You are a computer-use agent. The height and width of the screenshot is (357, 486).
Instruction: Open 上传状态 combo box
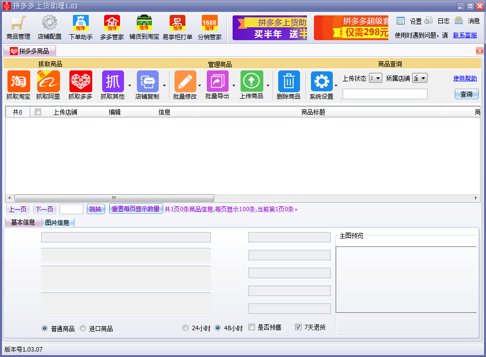click(x=375, y=78)
